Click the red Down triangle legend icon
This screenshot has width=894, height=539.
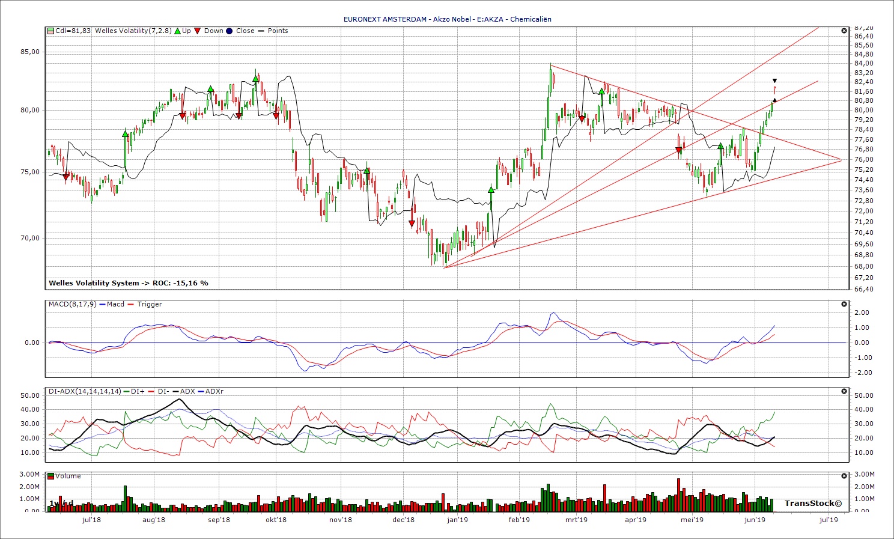pyautogui.click(x=198, y=31)
